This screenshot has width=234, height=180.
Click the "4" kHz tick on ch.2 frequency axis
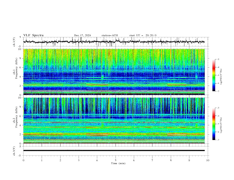pos(21,125)
